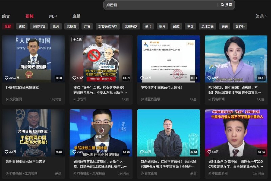Open the title starting 姆巴佩在言论风波期间
Image resolution: width=271 pixels, height=181 pixels.
(x=100, y=164)
